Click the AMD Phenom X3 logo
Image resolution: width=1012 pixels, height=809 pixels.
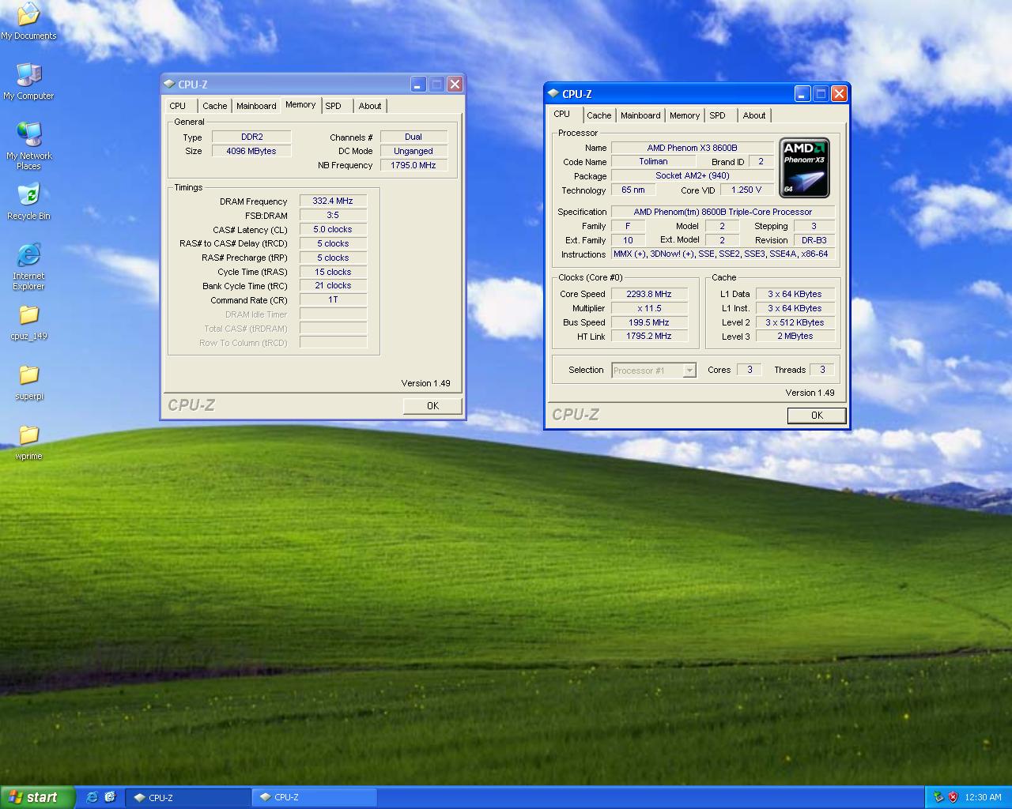coord(804,167)
